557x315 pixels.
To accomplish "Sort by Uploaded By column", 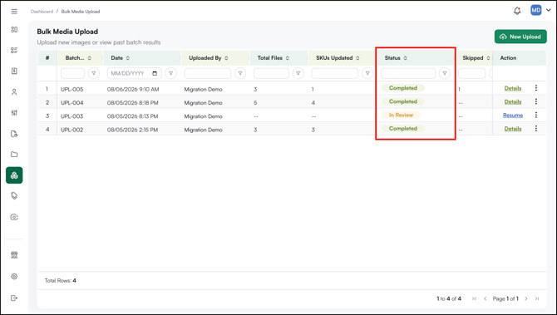I will click(208, 58).
